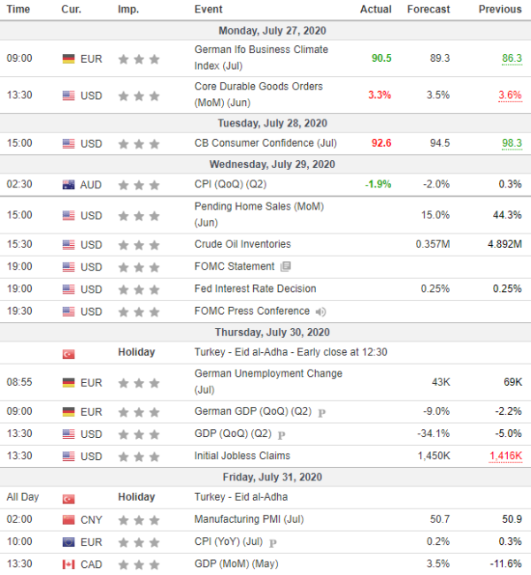
Task: Select the Actual column header
Action: pyautogui.click(x=376, y=9)
